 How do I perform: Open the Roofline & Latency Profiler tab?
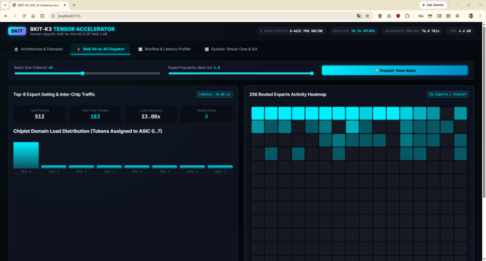pyautogui.click(x=165, y=49)
